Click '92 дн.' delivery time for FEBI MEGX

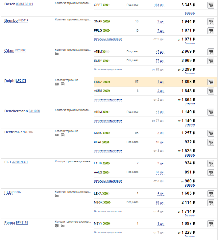[160, 202]
